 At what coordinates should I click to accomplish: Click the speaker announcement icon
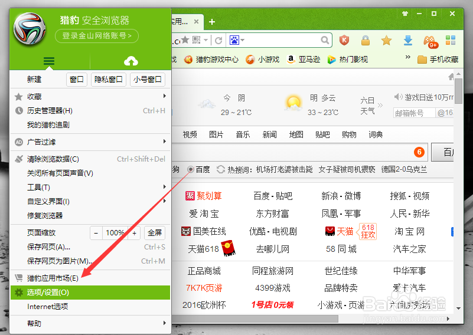(x=398, y=97)
